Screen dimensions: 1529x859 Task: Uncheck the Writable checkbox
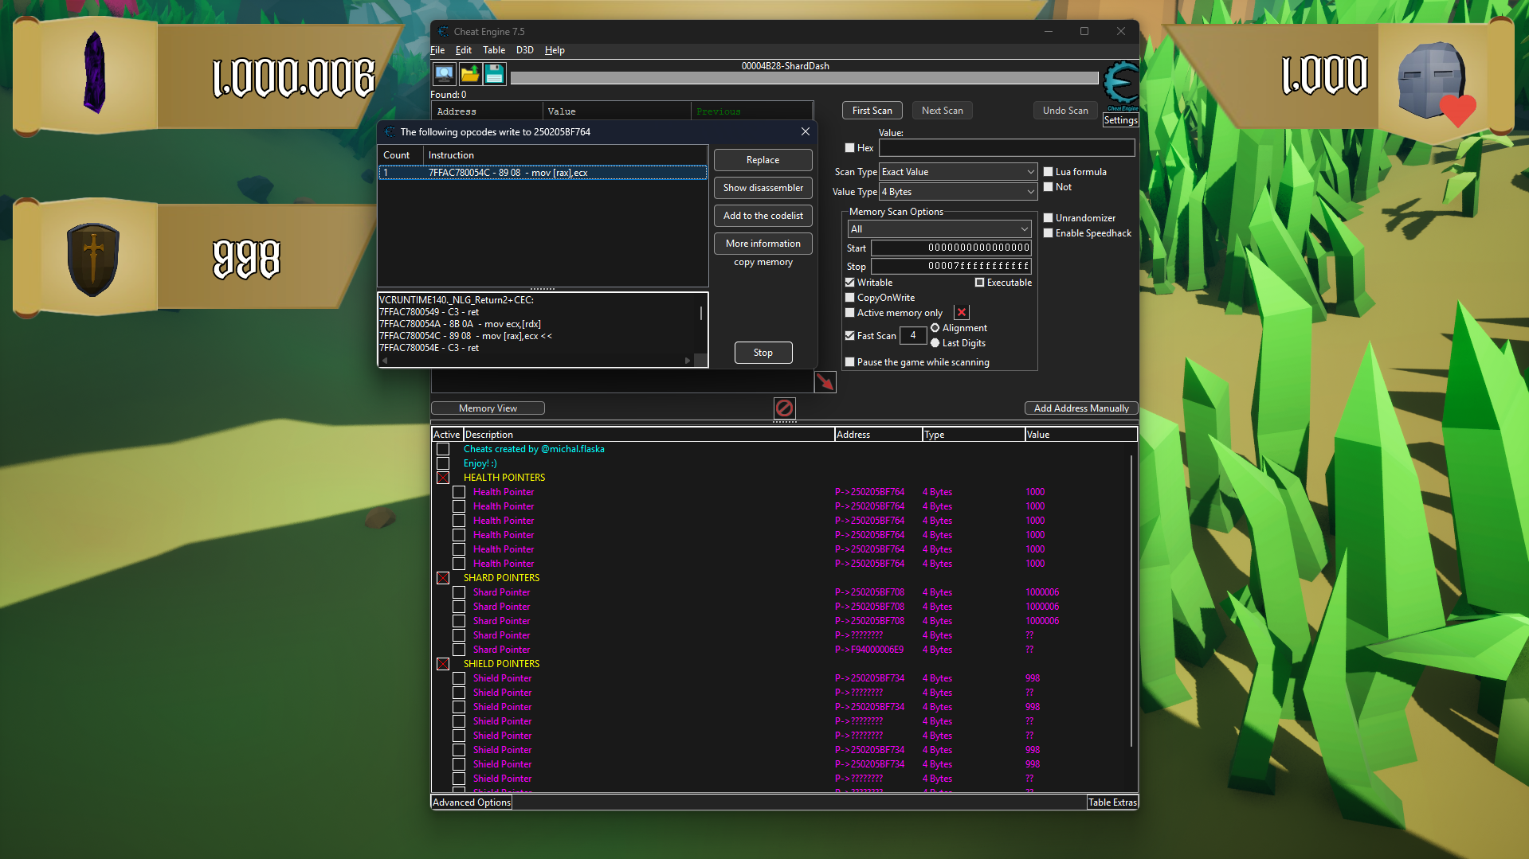click(849, 283)
